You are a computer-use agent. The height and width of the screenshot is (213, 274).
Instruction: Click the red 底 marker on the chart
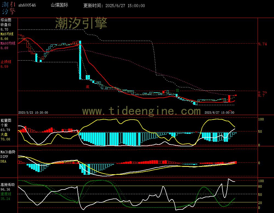88,87
